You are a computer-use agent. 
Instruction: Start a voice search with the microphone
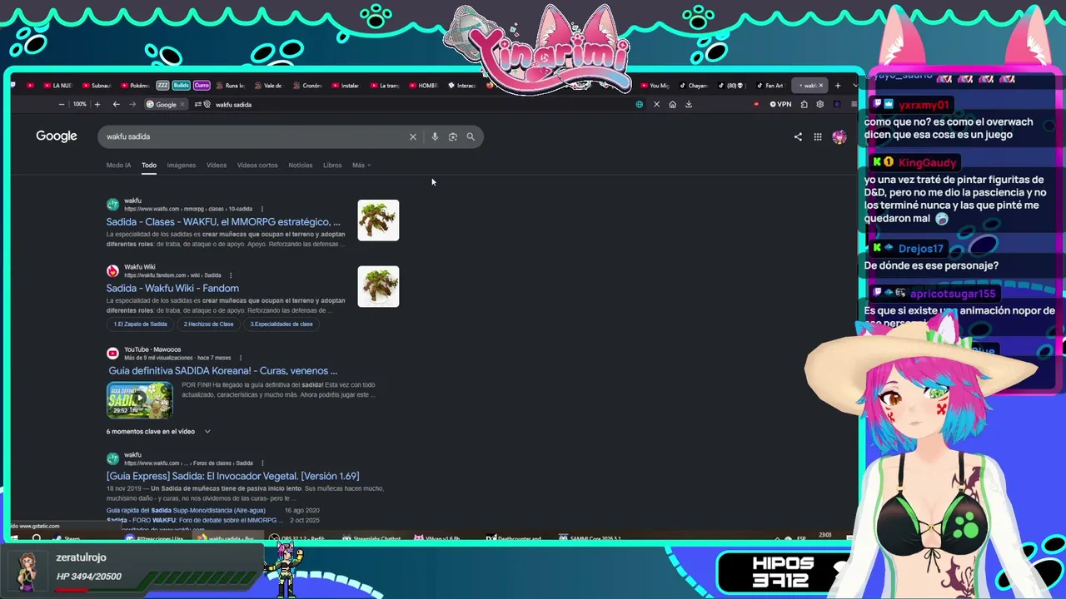tap(435, 136)
